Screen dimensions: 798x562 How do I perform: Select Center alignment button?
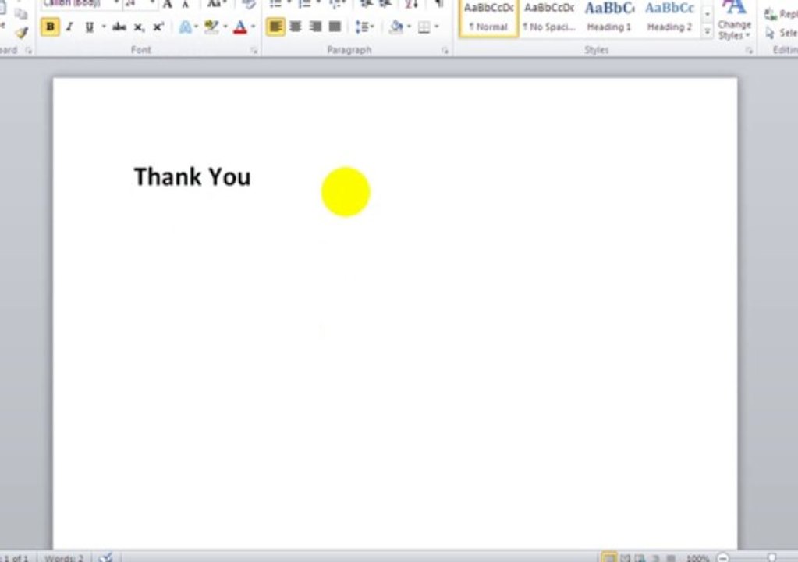point(295,27)
